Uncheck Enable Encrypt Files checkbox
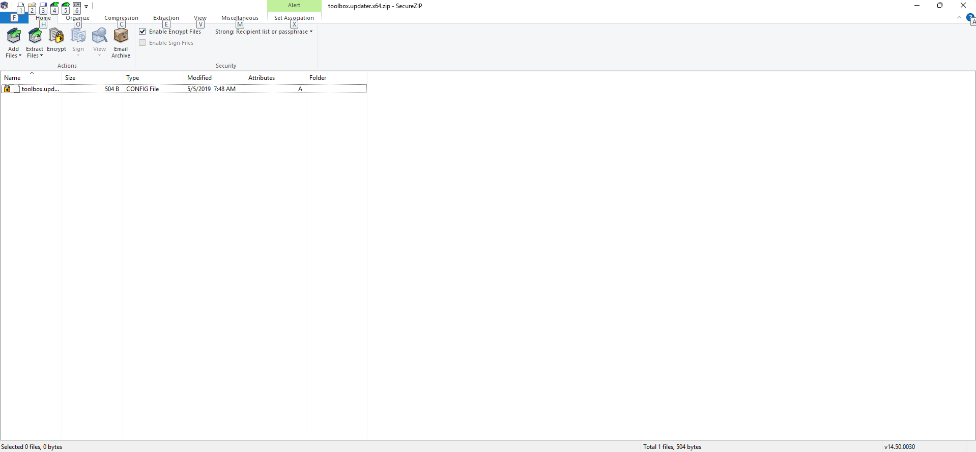976x452 pixels. [x=142, y=32]
